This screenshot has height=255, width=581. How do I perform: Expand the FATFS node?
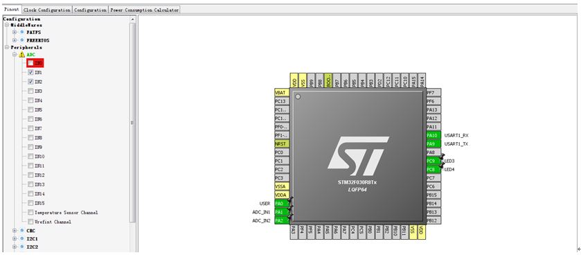coord(15,33)
